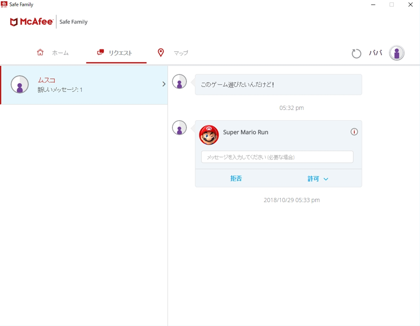420x326 pixels.
Task: Open info icon for Super Mario Run
Action: click(x=354, y=132)
